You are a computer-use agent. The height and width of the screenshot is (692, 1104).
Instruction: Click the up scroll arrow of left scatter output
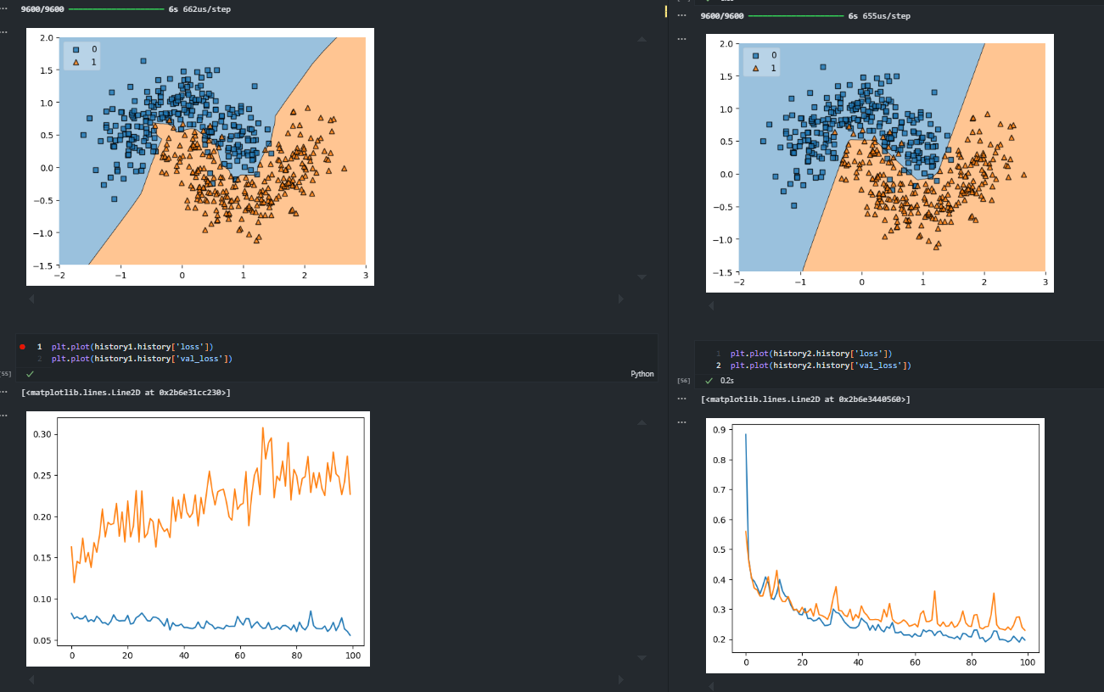coord(642,39)
